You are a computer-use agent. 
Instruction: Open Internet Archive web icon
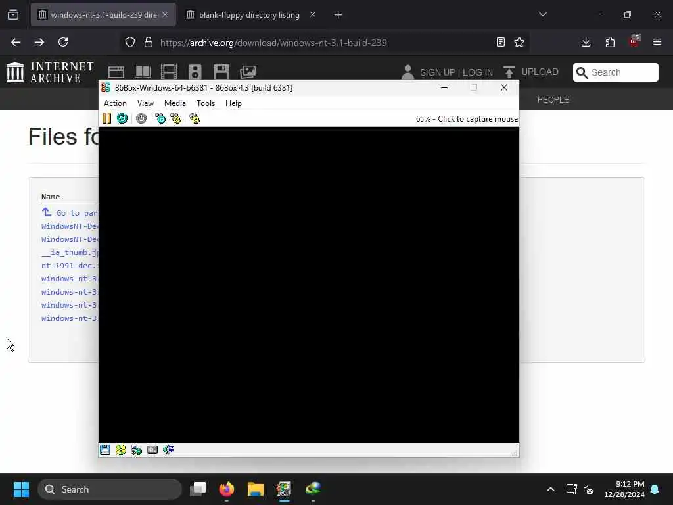pos(116,72)
